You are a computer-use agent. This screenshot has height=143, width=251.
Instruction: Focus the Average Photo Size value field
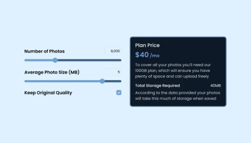coord(113,72)
